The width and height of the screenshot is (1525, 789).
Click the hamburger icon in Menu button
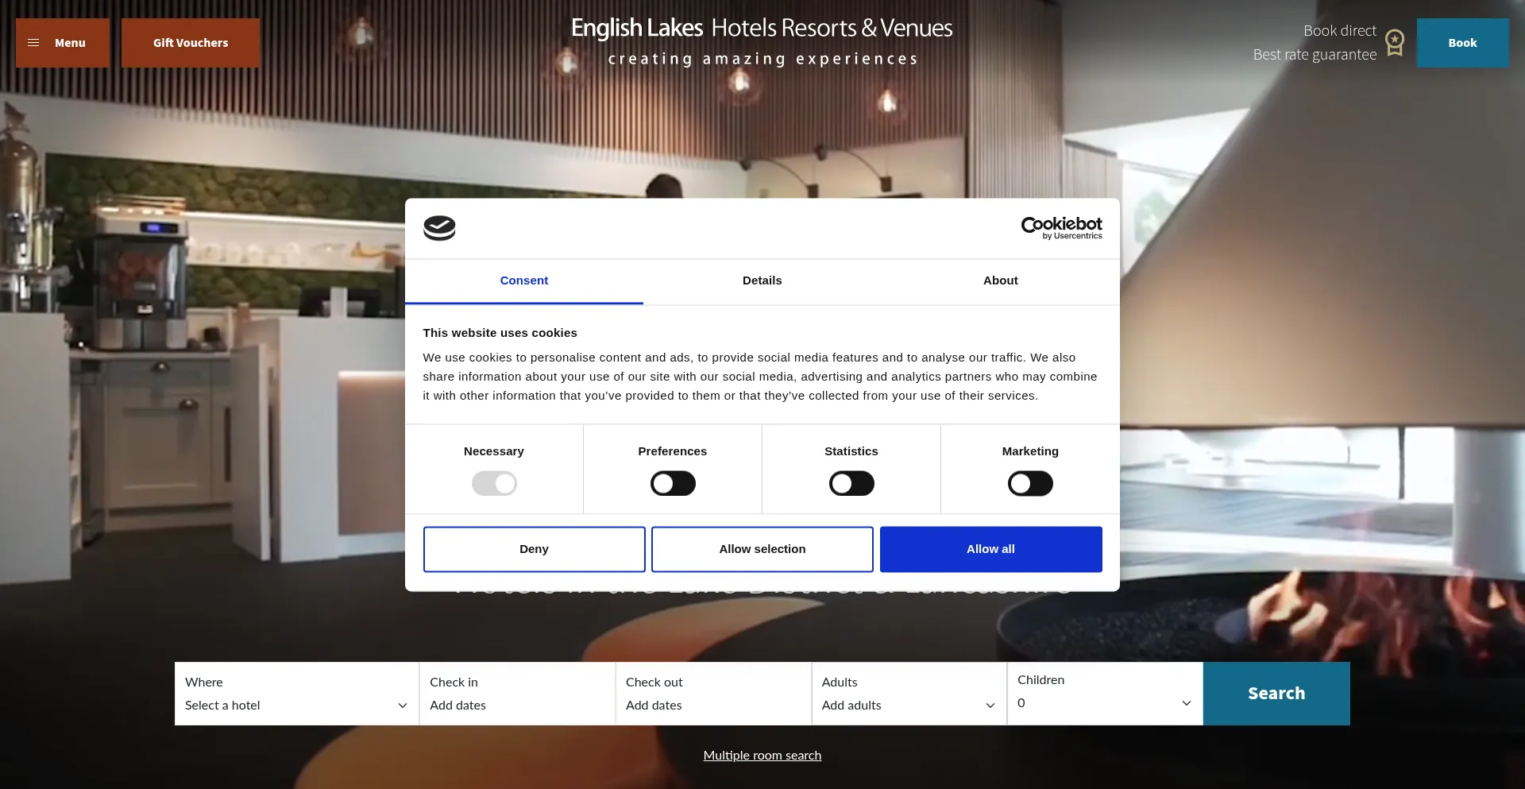(33, 43)
